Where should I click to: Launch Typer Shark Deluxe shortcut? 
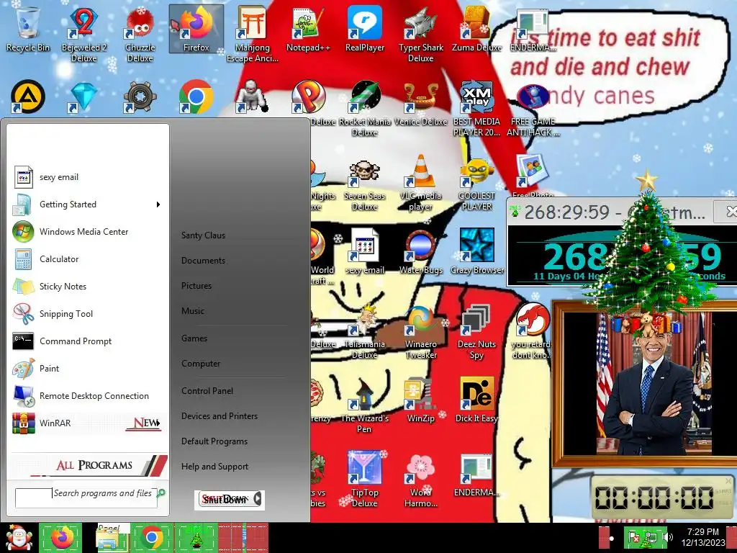coord(420,34)
